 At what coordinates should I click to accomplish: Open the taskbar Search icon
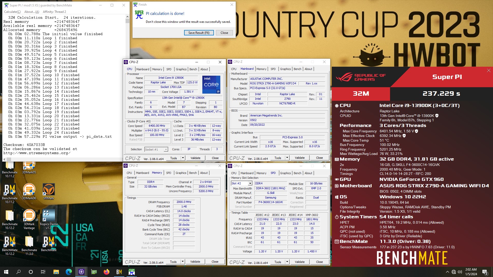pyautogui.click(x=18, y=272)
